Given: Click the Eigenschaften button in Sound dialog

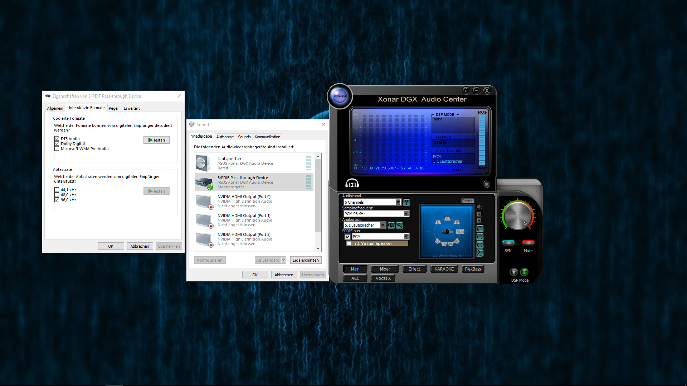Looking at the screenshot, I should 306,260.
